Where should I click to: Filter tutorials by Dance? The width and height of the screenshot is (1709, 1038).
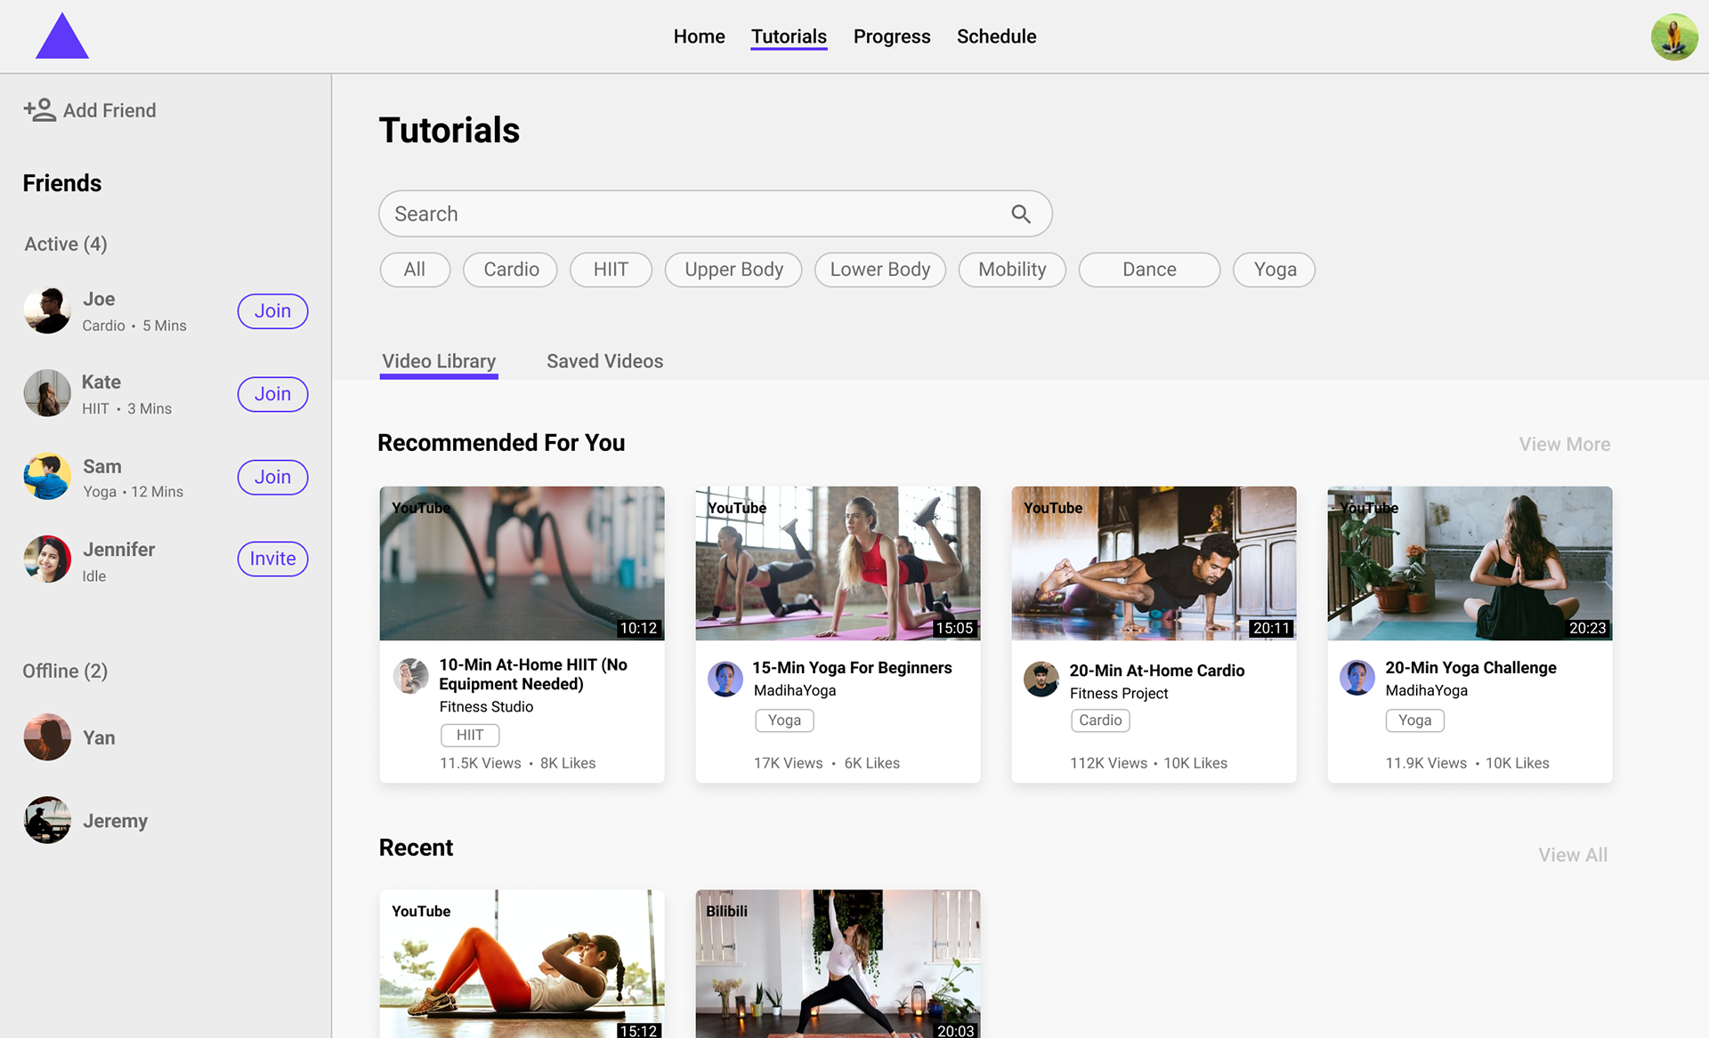point(1149,270)
